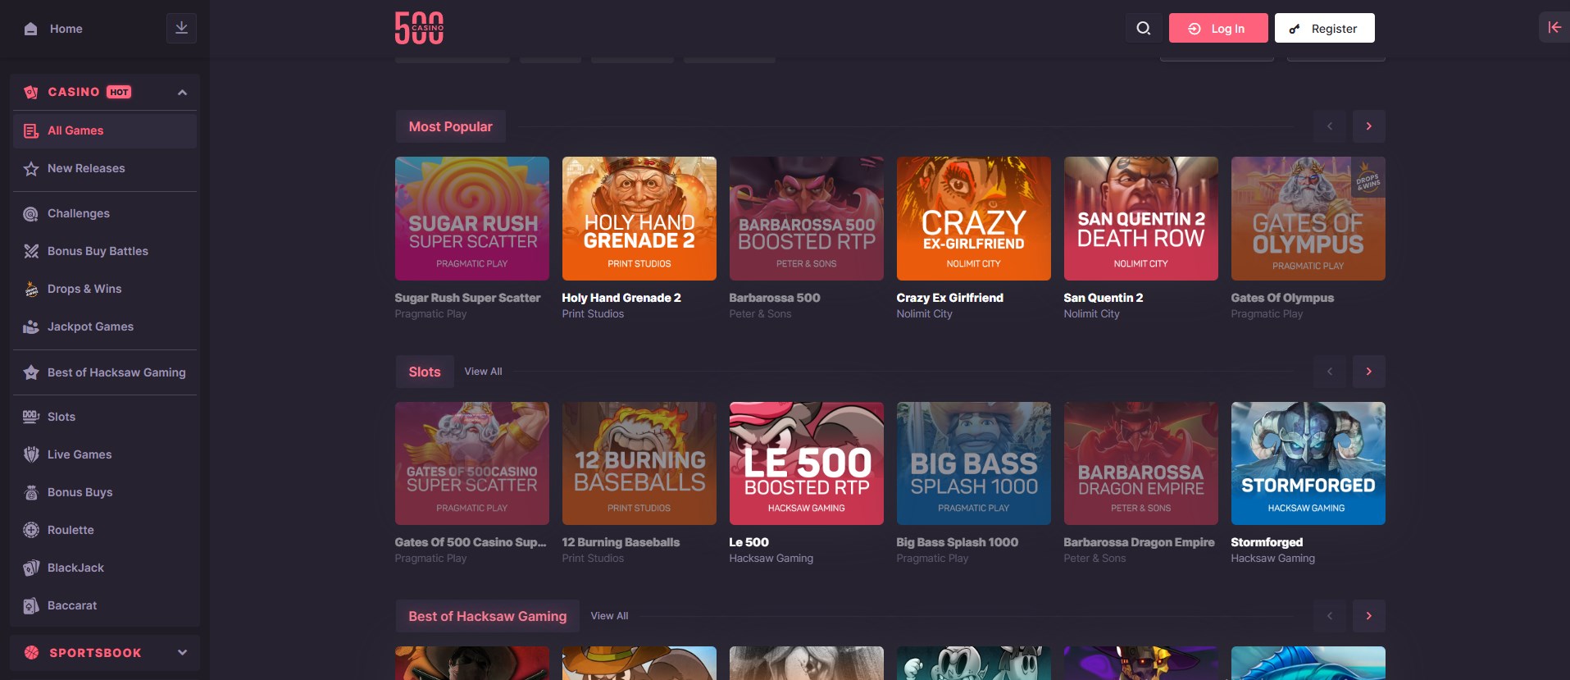The height and width of the screenshot is (680, 1570).
Task: Click the Sportsbook basketball icon
Action: [31, 653]
